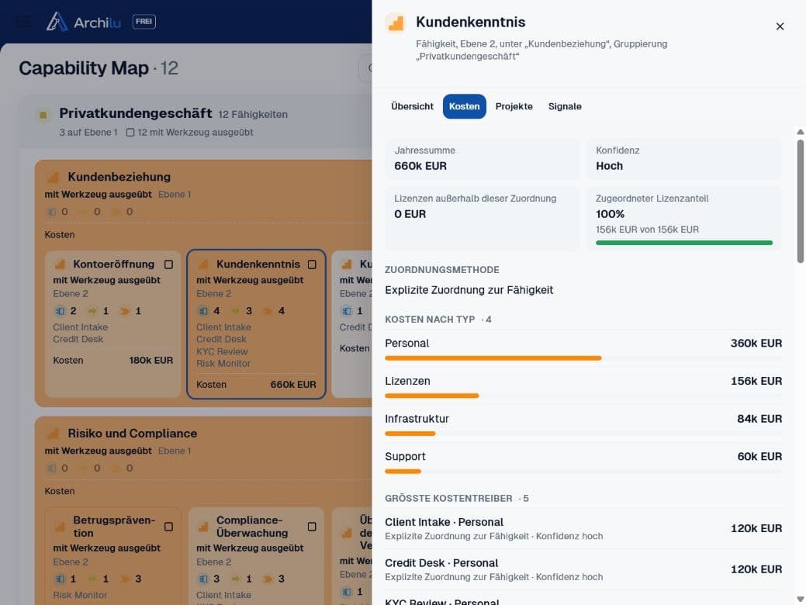Viewport: 806px width, 605px height.
Task: Click the orange arrow icon in Compliance-Überwachung card
Action: (x=268, y=579)
